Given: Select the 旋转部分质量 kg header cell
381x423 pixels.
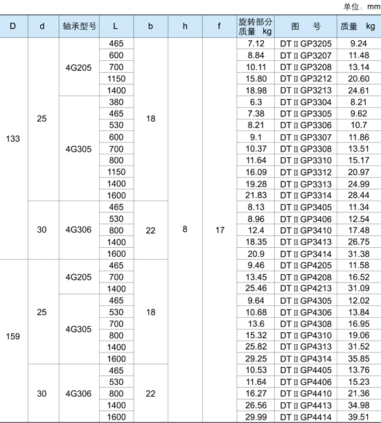Looking at the screenshot, I should 256,26.
